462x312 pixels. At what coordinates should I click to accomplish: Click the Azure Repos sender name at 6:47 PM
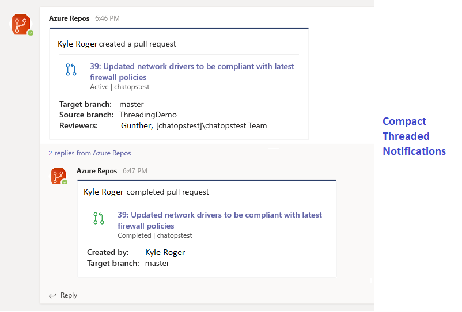tap(97, 171)
